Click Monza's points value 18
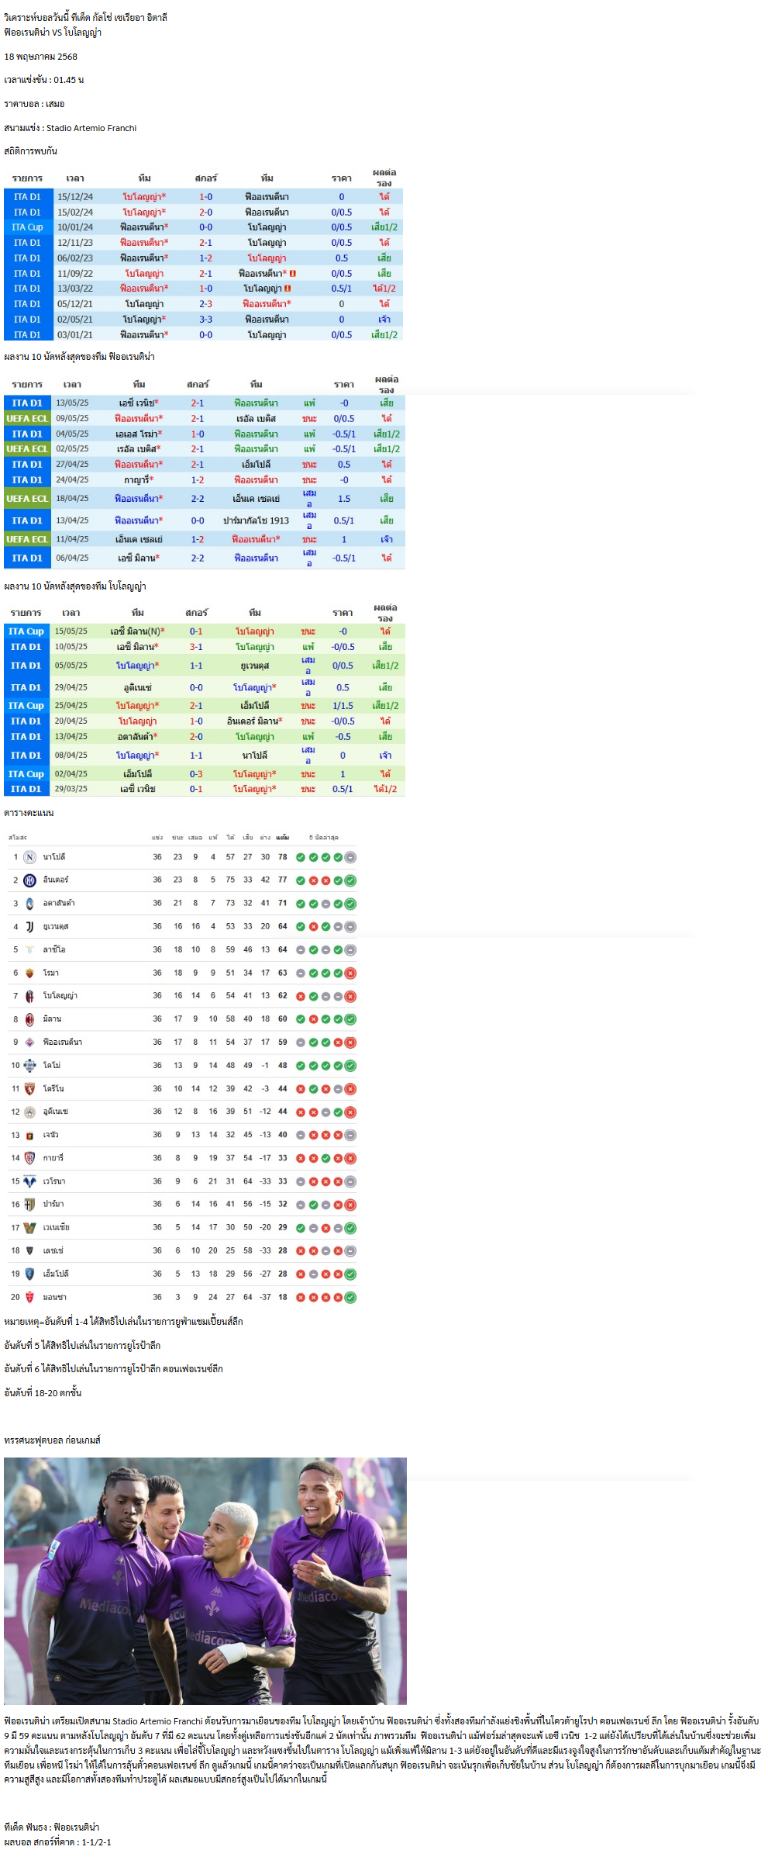Viewport: 768px width, 1857px height. coord(283,1297)
